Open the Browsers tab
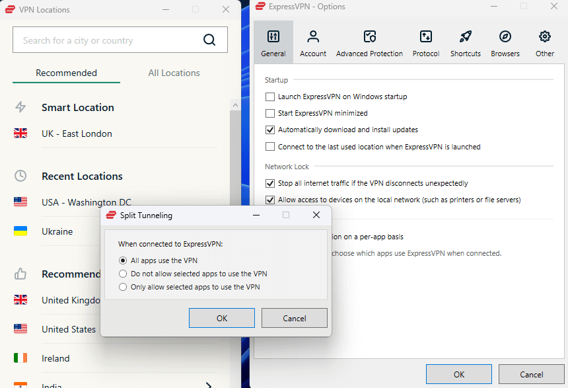 click(x=505, y=43)
